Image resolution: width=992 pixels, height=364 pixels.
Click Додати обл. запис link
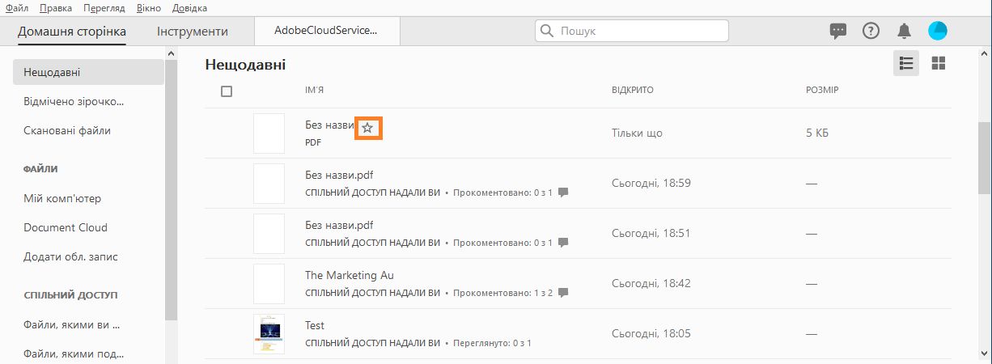pyautogui.click(x=71, y=256)
